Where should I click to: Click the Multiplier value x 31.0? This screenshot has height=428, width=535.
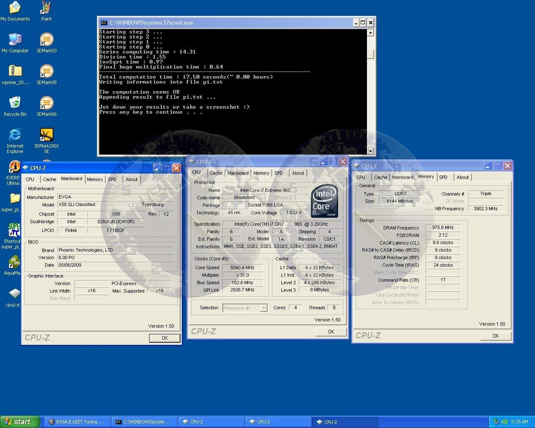[x=242, y=275]
